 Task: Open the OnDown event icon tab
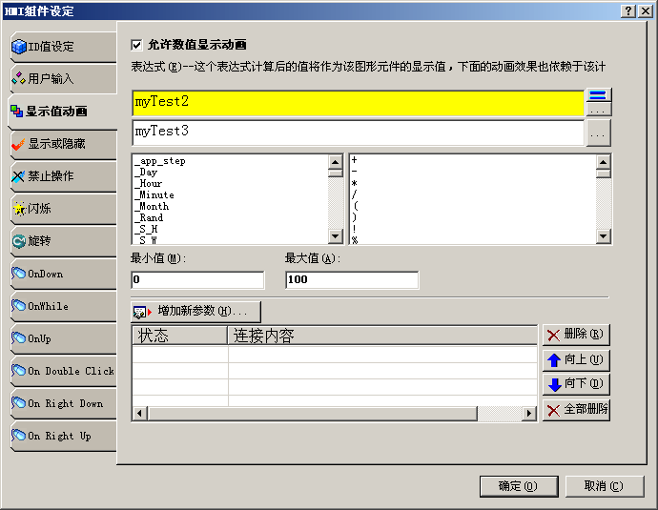(x=18, y=274)
